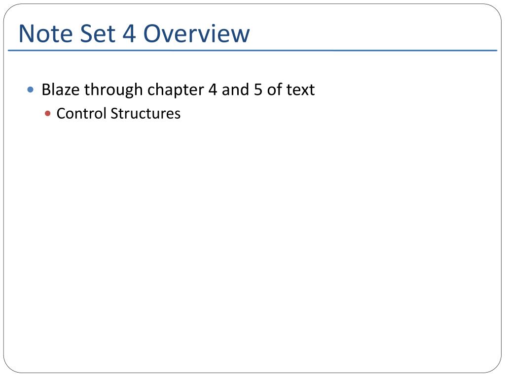Viewport: 505px width, 378px height.
Task: Click the blue bullet before "Blaze"
Action: click(x=31, y=90)
